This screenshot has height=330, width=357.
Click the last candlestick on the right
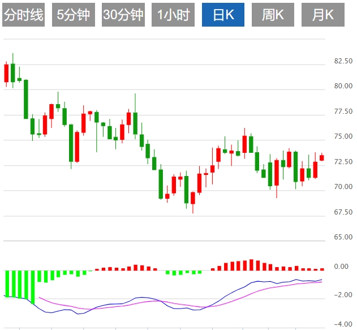coord(321,157)
